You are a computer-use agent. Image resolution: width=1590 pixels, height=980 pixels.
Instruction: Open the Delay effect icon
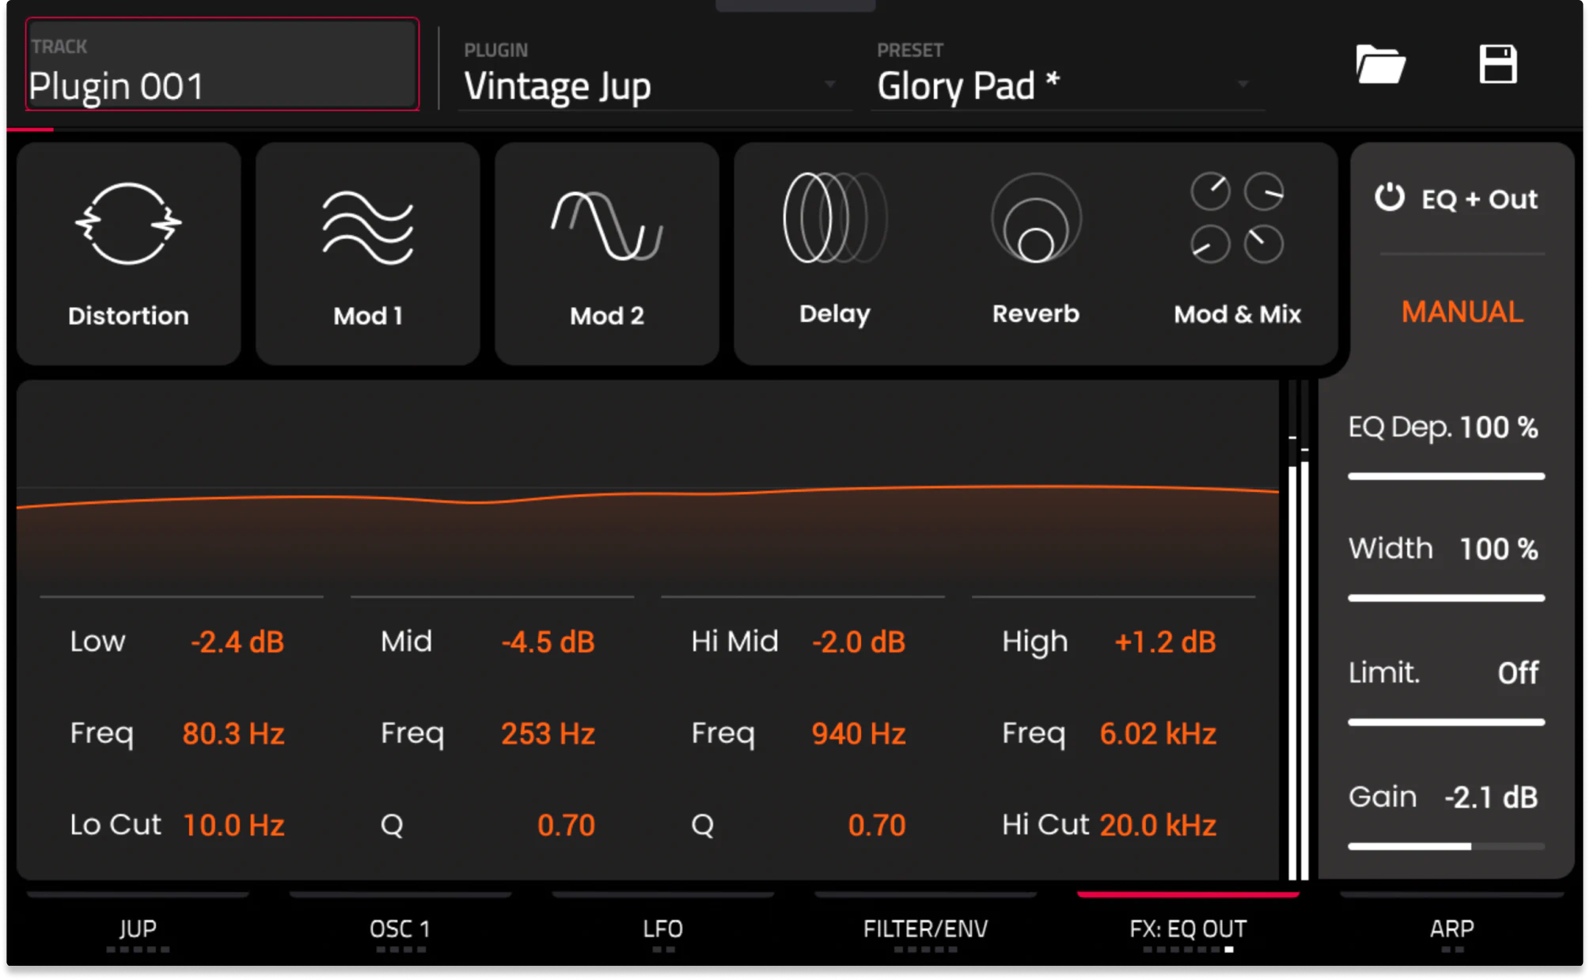(x=834, y=218)
